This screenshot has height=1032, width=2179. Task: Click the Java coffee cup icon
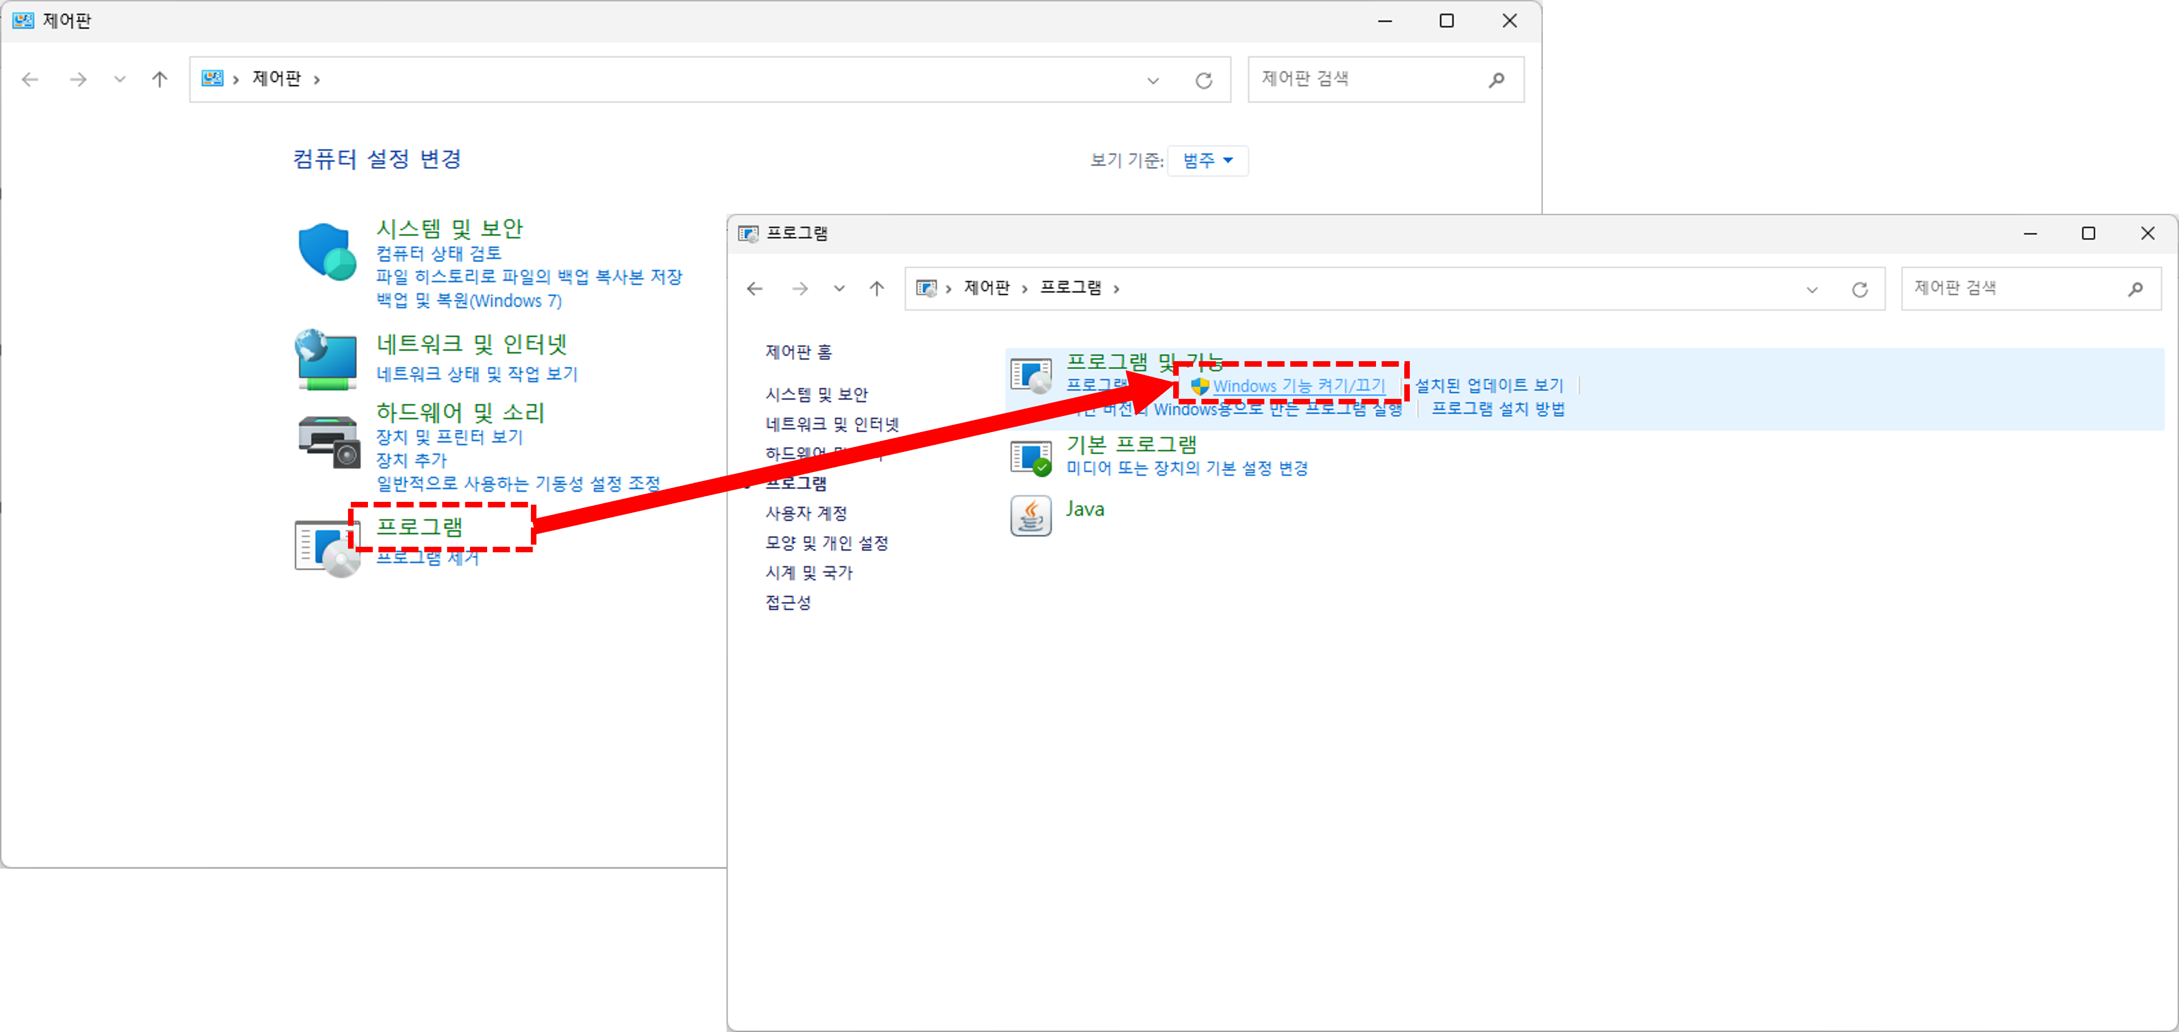coord(1030,515)
